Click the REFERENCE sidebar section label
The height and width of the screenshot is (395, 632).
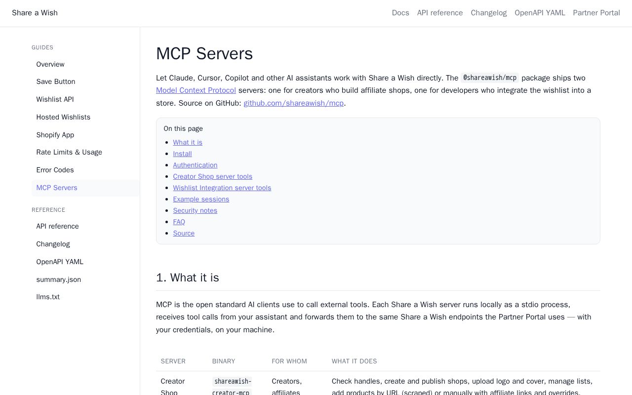click(48, 210)
